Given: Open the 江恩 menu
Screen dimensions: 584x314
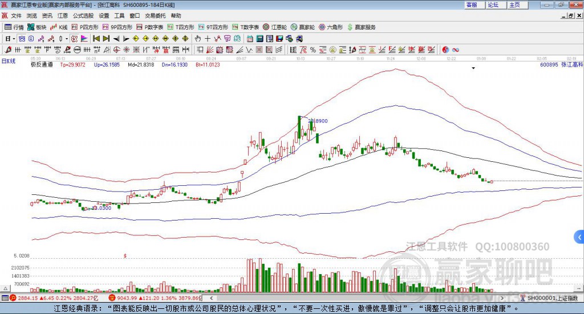Looking at the screenshot, I should [63, 15].
